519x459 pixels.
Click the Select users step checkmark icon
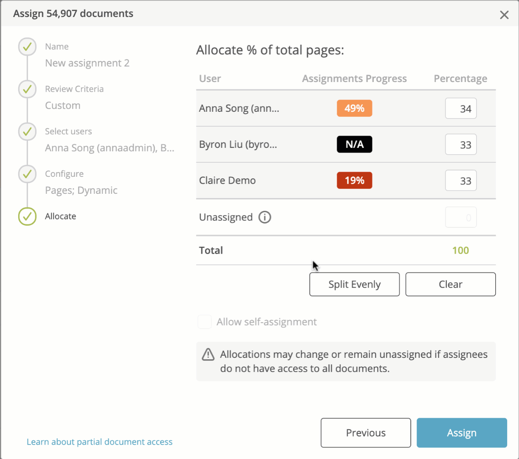click(x=27, y=132)
